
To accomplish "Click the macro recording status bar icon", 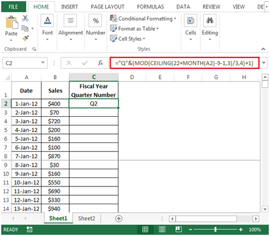I will pos(29,229).
